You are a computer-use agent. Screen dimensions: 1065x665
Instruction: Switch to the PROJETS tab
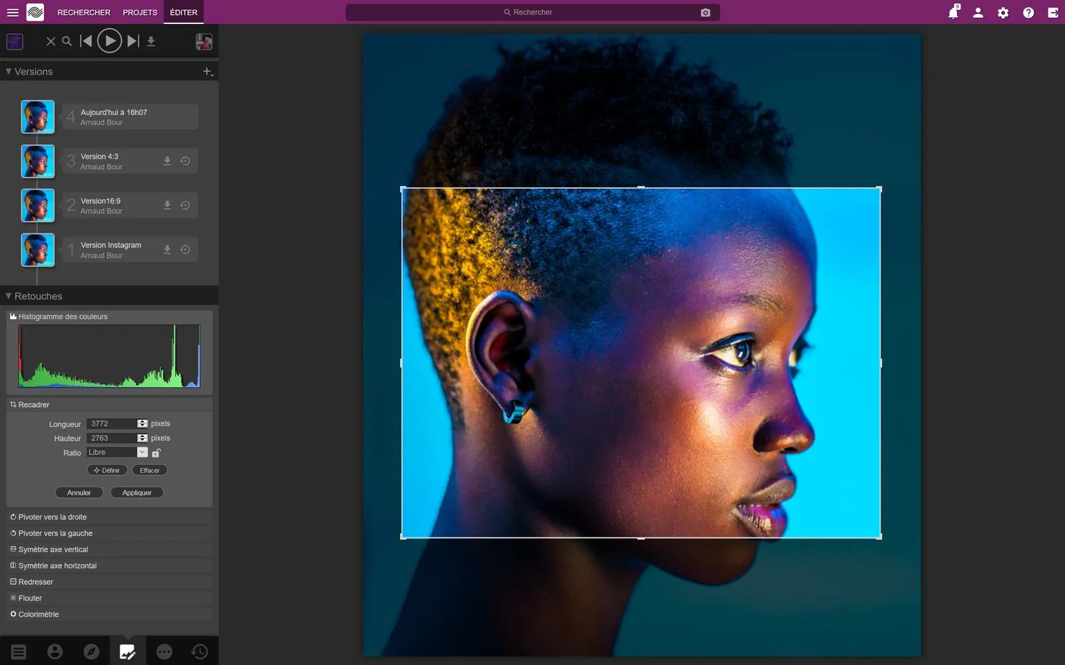click(x=140, y=13)
